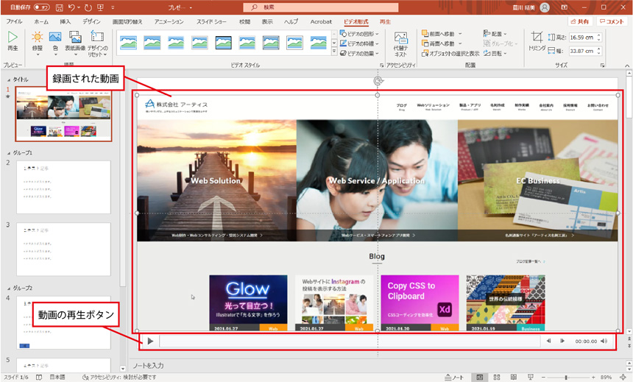This screenshot has height=382, width=633.
Task: Open the ビデオの枠線 video border dropdown
Action: pyautogui.click(x=359, y=43)
